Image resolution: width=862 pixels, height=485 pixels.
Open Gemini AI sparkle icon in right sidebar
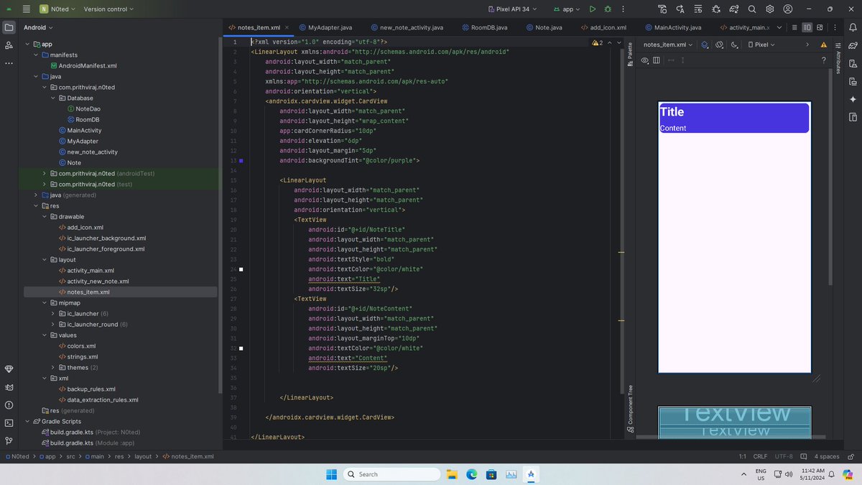(x=853, y=99)
